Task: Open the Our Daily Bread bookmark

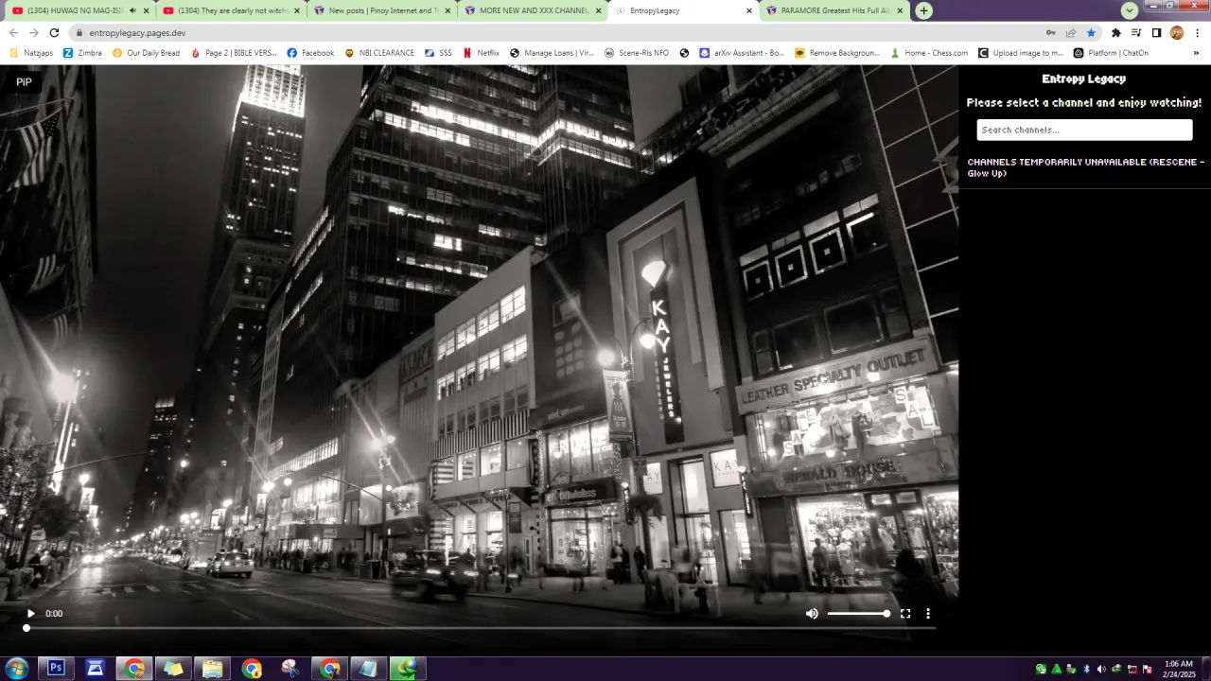Action: point(146,53)
